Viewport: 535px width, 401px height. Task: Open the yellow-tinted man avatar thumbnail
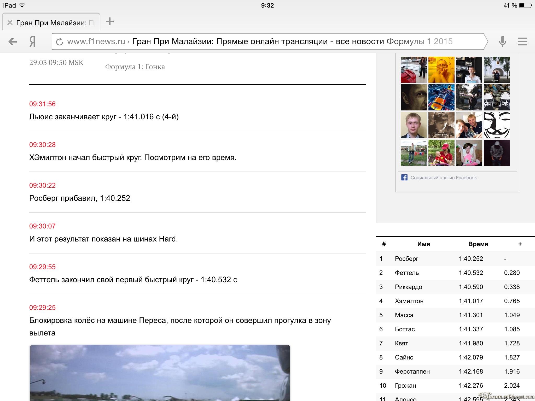(x=441, y=70)
